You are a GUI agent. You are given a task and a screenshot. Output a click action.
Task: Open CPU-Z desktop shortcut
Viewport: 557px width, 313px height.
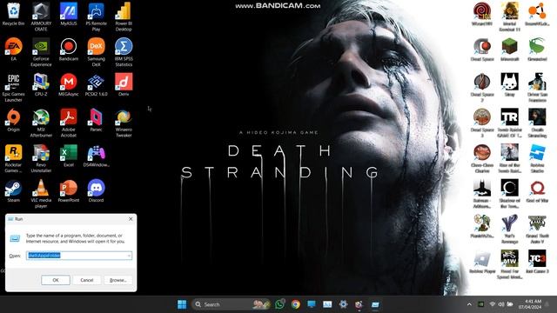pyautogui.click(x=41, y=85)
